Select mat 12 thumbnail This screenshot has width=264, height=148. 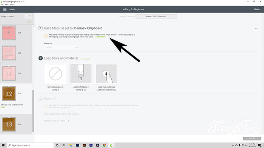(9, 94)
